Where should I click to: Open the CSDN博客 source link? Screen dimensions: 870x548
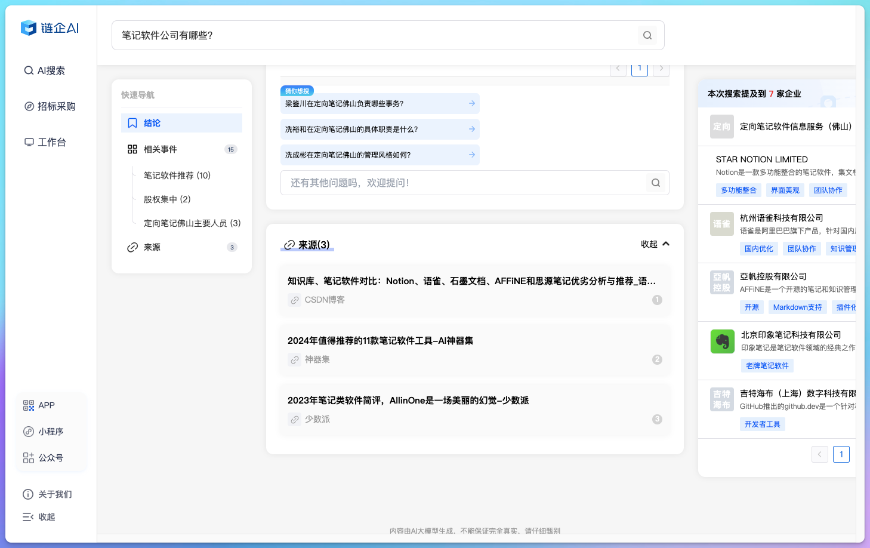pos(324,300)
